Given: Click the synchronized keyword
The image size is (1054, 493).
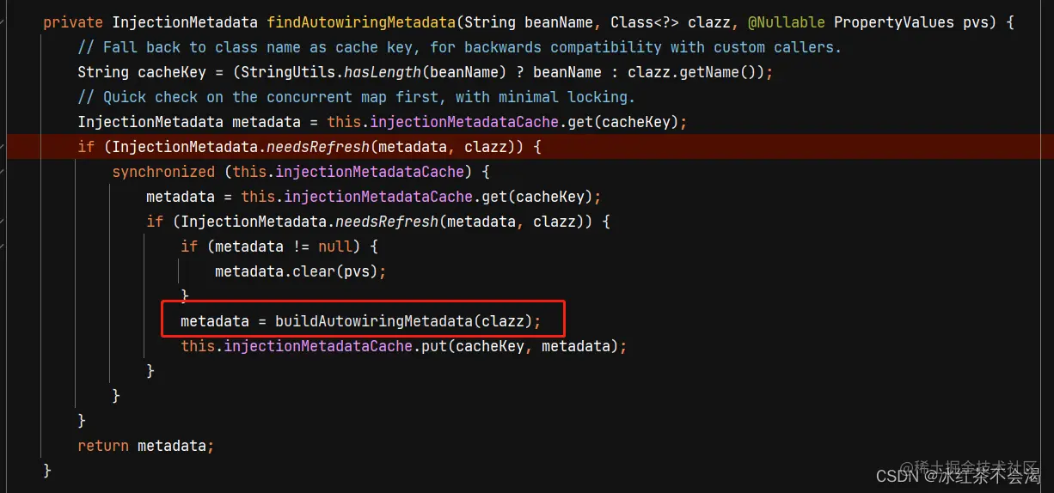Looking at the screenshot, I should click(x=163, y=172).
